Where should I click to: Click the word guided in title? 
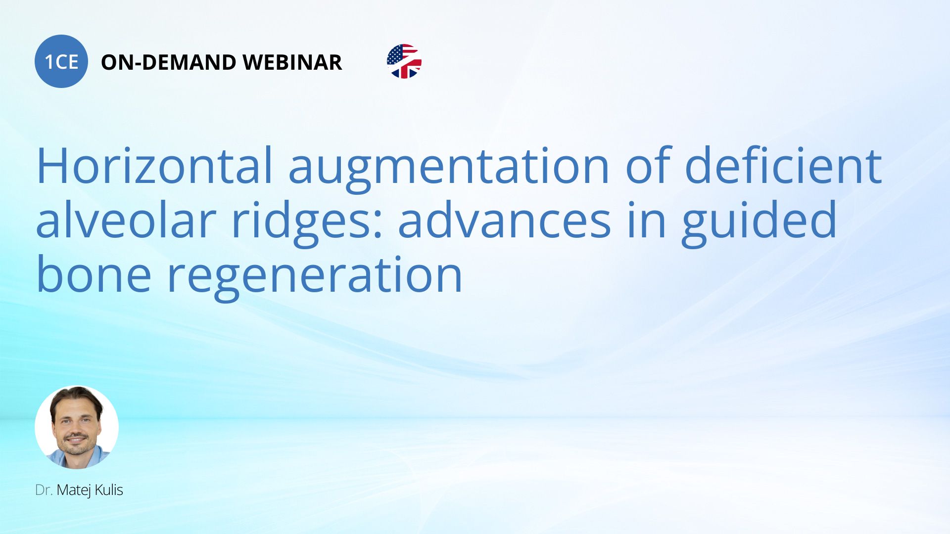tap(759, 221)
